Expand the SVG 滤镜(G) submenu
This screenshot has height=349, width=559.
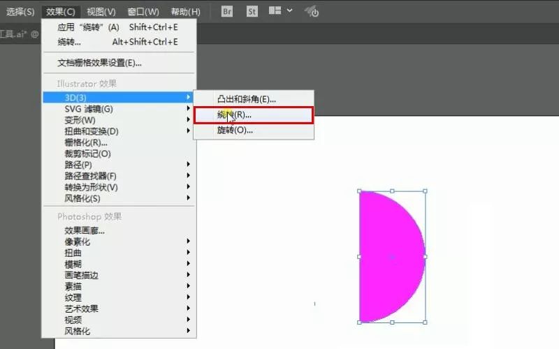[x=89, y=109]
